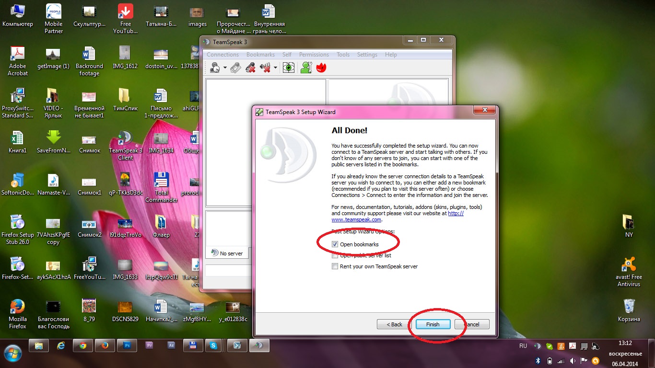Viewport: 655px width, 368px height.
Task: Click the ProxySwitcher Standard desktop icon
Action: pos(18,103)
